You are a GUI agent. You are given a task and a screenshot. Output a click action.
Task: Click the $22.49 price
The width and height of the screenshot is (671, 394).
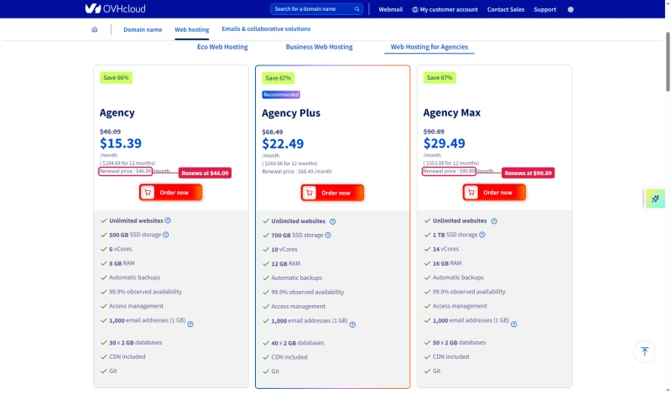(283, 143)
